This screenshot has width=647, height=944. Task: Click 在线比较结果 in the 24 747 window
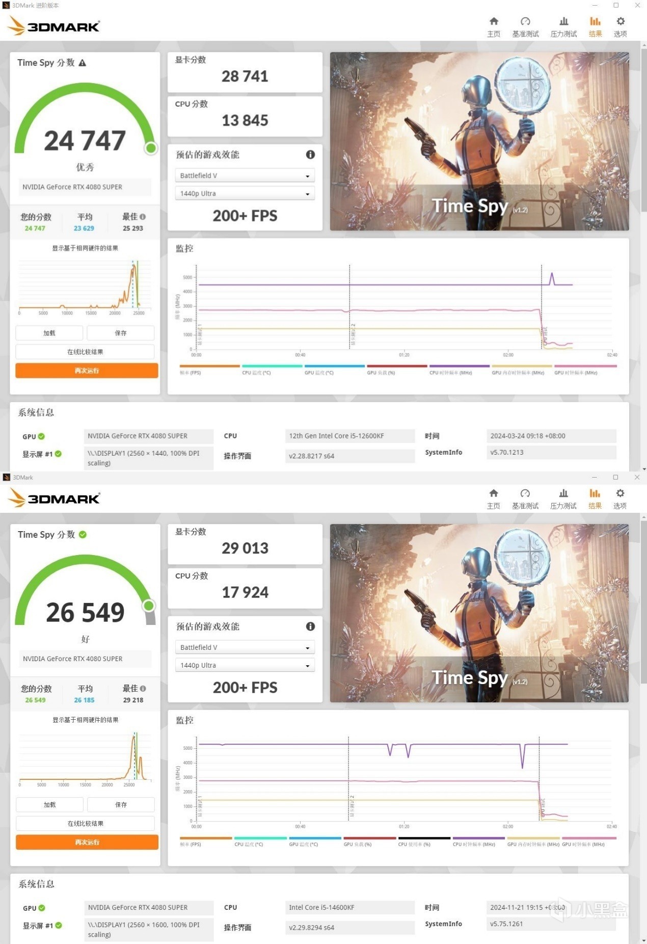(x=85, y=352)
